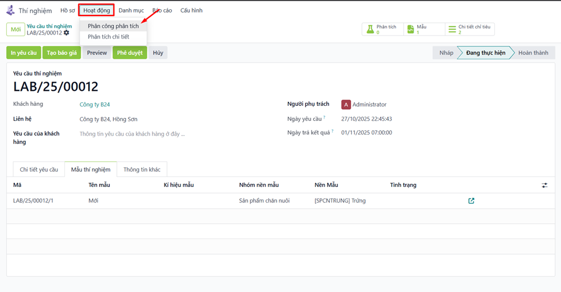
Task: Switch to the Chi tiết yêu cầu tab
Action: coord(39,170)
